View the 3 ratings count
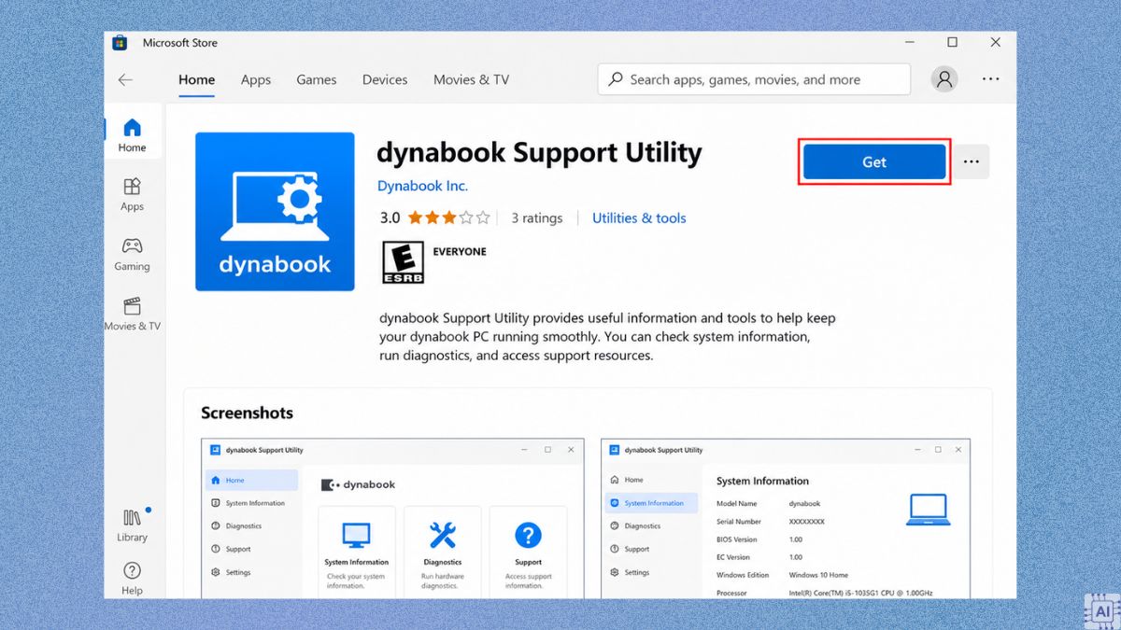This screenshot has height=630, width=1121. tap(537, 217)
